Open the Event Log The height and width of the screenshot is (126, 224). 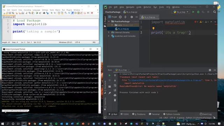(x=205, y=114)
